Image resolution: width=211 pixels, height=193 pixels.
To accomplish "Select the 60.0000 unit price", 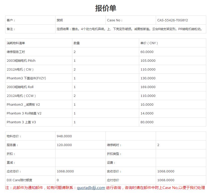I will [x=147, y=52].
